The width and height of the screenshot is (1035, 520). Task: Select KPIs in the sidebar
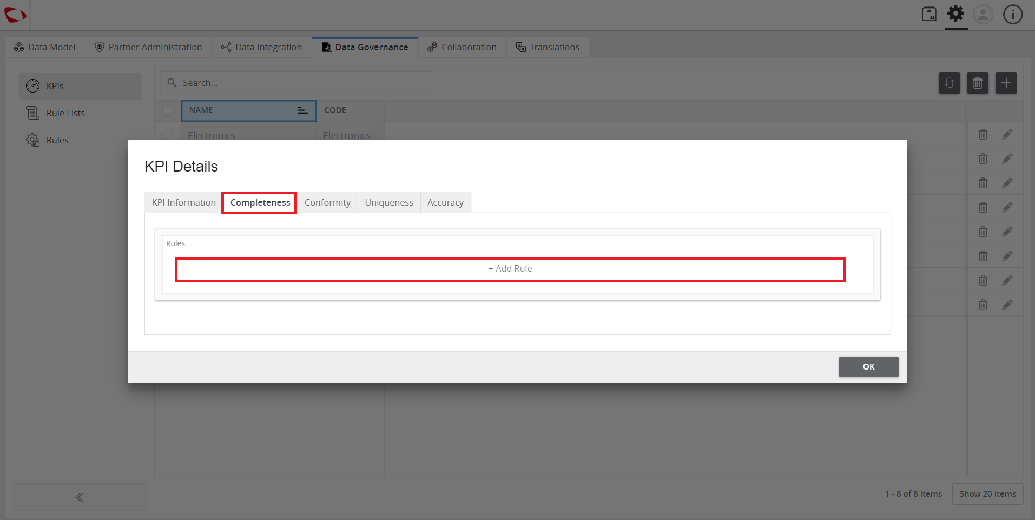pyautogui.click(x=80, y=86)
